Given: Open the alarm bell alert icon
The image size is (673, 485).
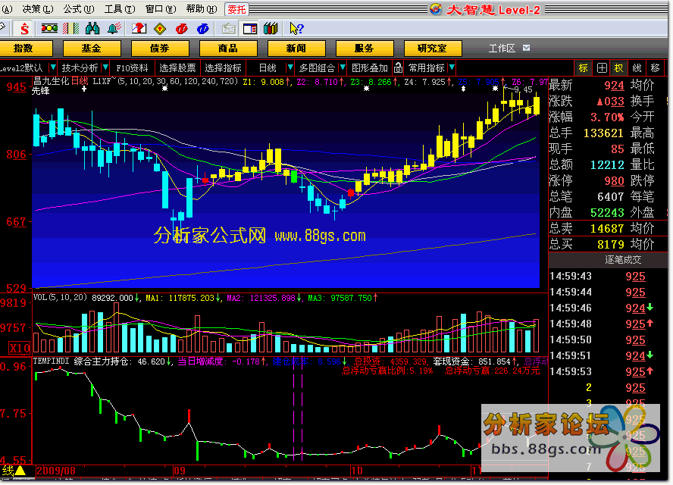Looking at the screenshot, I should pyautogui.click(x=114, y=29).
